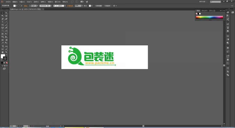Open the fill color dropdown in control bar
This screenshot has height=128, width=235.
pos(17,6)
